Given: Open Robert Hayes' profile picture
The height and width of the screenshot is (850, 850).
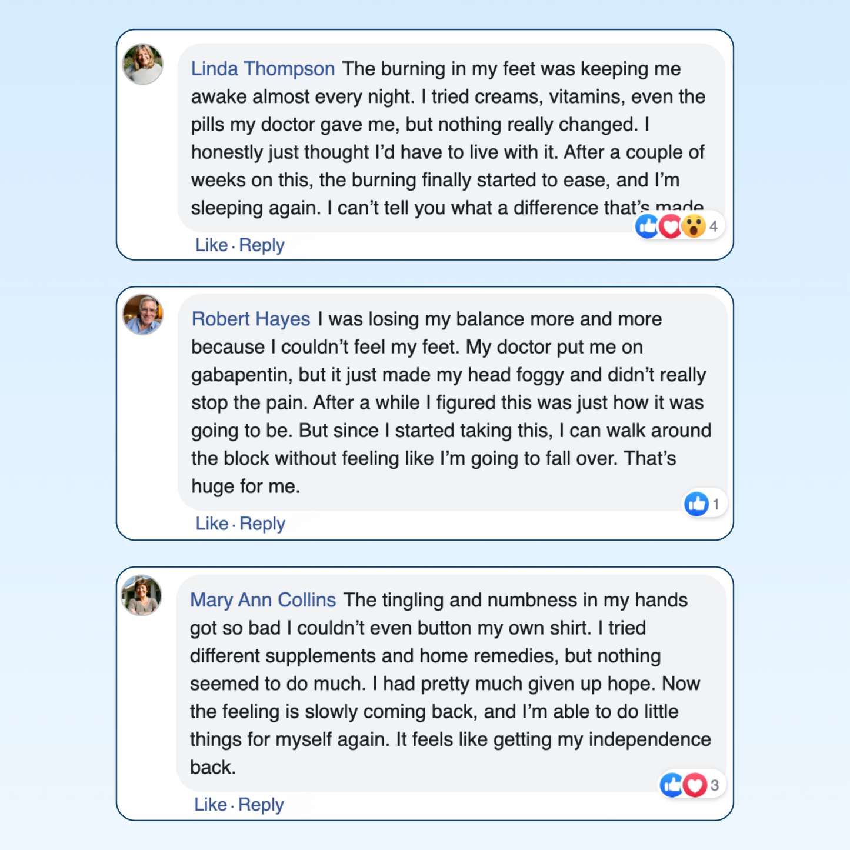Looking at the screenshot, I should point(143,314).
